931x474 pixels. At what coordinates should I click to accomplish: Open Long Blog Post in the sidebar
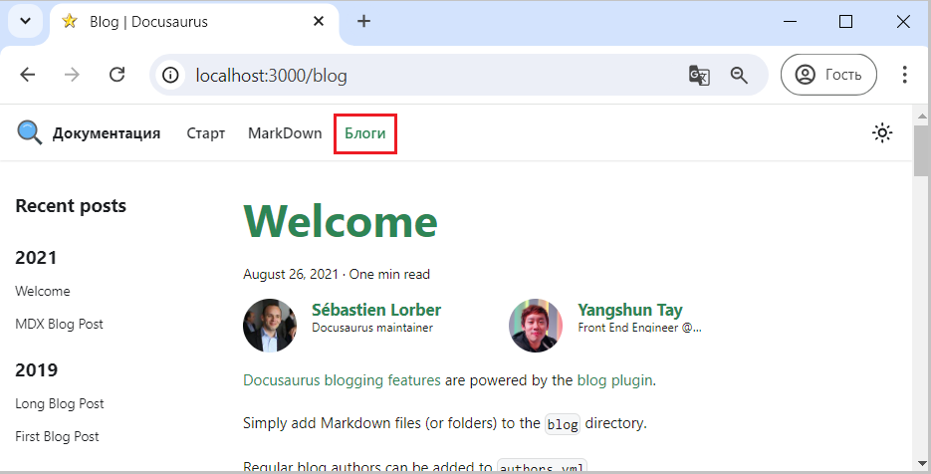tap(60, 404)
